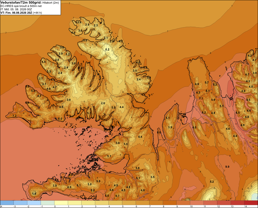This screenshot has width=258, height=208.
Task: Select the pale yellow 0 degree legend swatch
Action: click(61, 203)
